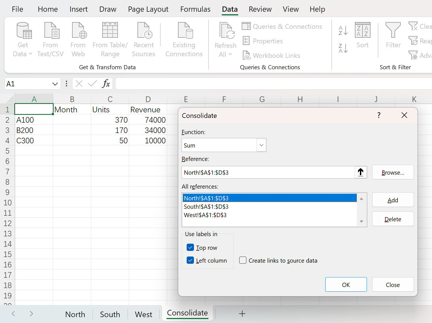Switch to the North sheet tab
The height and width of the screenshot is (323, 432).
point(75,314)
